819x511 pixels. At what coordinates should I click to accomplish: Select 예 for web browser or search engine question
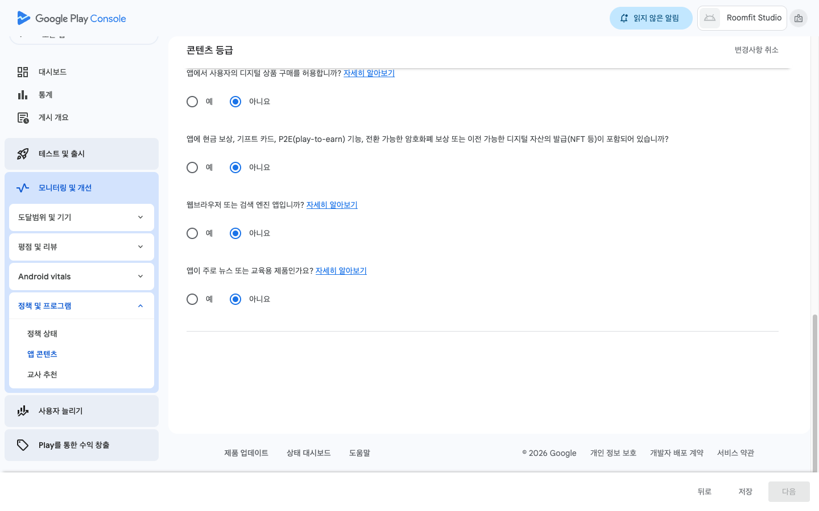(x=192, y=233)
